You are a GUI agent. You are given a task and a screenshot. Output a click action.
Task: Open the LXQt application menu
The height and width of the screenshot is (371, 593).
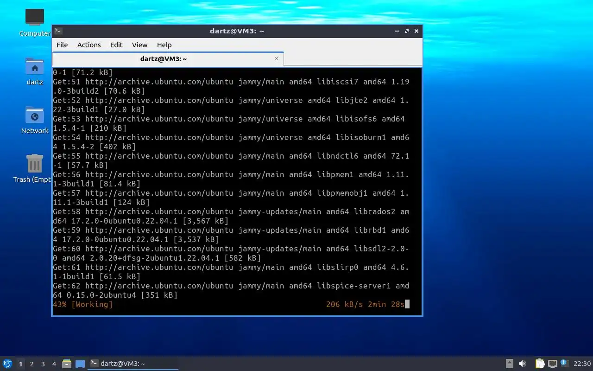tap(7, 364)
